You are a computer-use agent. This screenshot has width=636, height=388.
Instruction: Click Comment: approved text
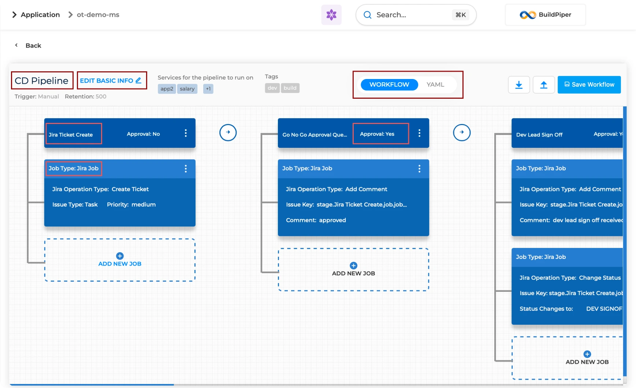316,220
